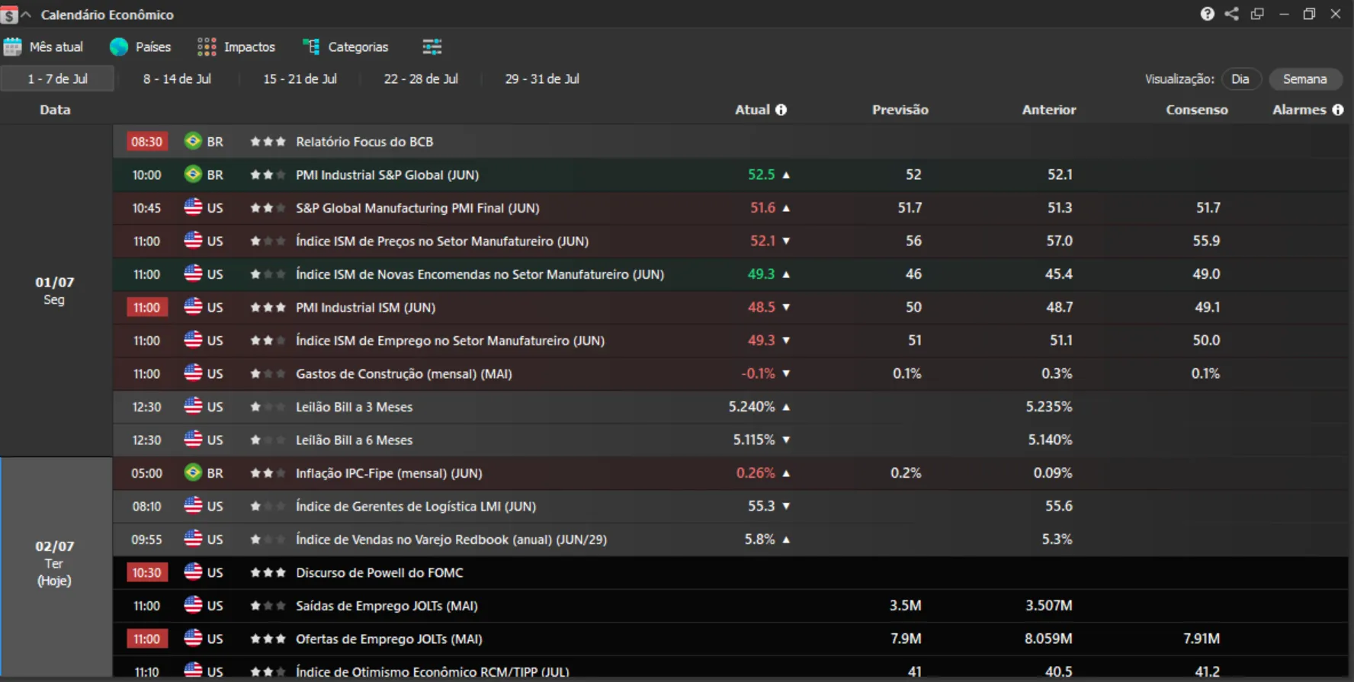Open Índice de Vendas no Varejo Redbook event
Screen dimensions: 1354x682
[451, 540]
